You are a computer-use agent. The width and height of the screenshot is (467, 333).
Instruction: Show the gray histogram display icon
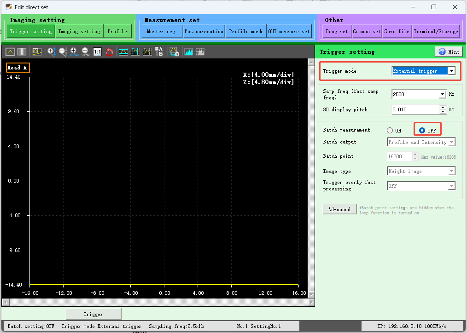click(x=200, y=52)
